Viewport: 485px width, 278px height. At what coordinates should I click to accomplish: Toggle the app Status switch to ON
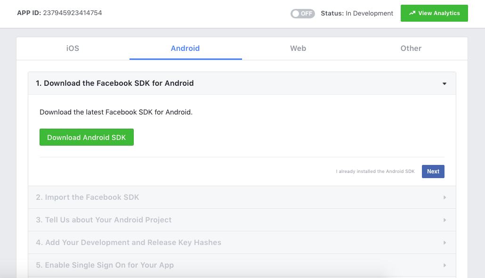click(x=302, y=14)
